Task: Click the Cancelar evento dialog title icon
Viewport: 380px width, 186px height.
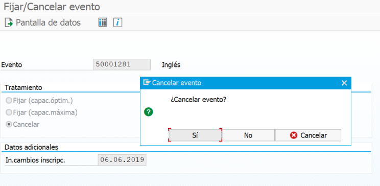Action: [x=147, y=83]
